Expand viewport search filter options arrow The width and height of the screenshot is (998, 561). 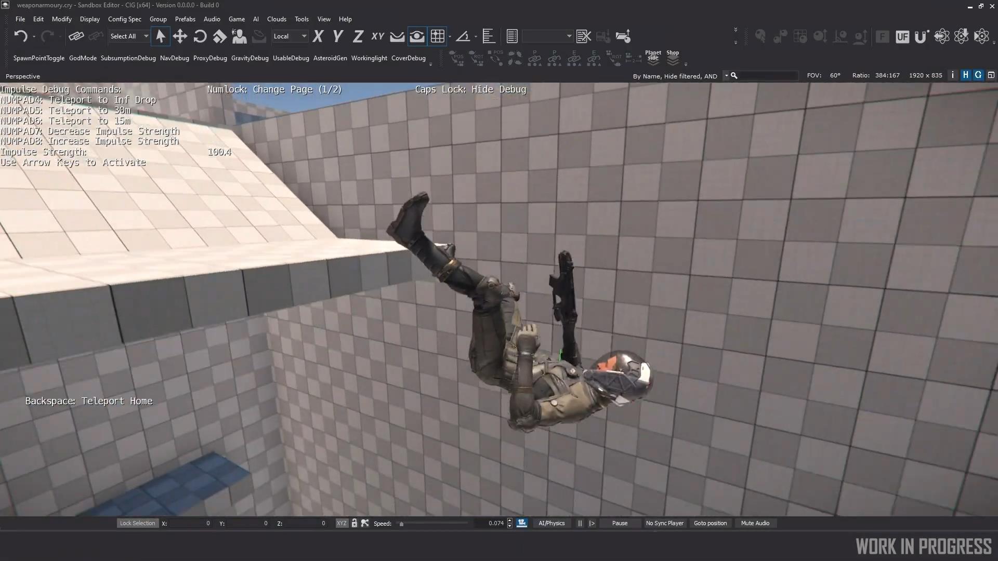coord(726,76)
